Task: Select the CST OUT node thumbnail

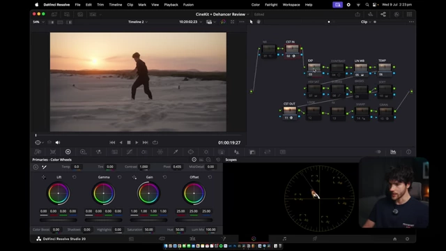Action: point(290,110)
